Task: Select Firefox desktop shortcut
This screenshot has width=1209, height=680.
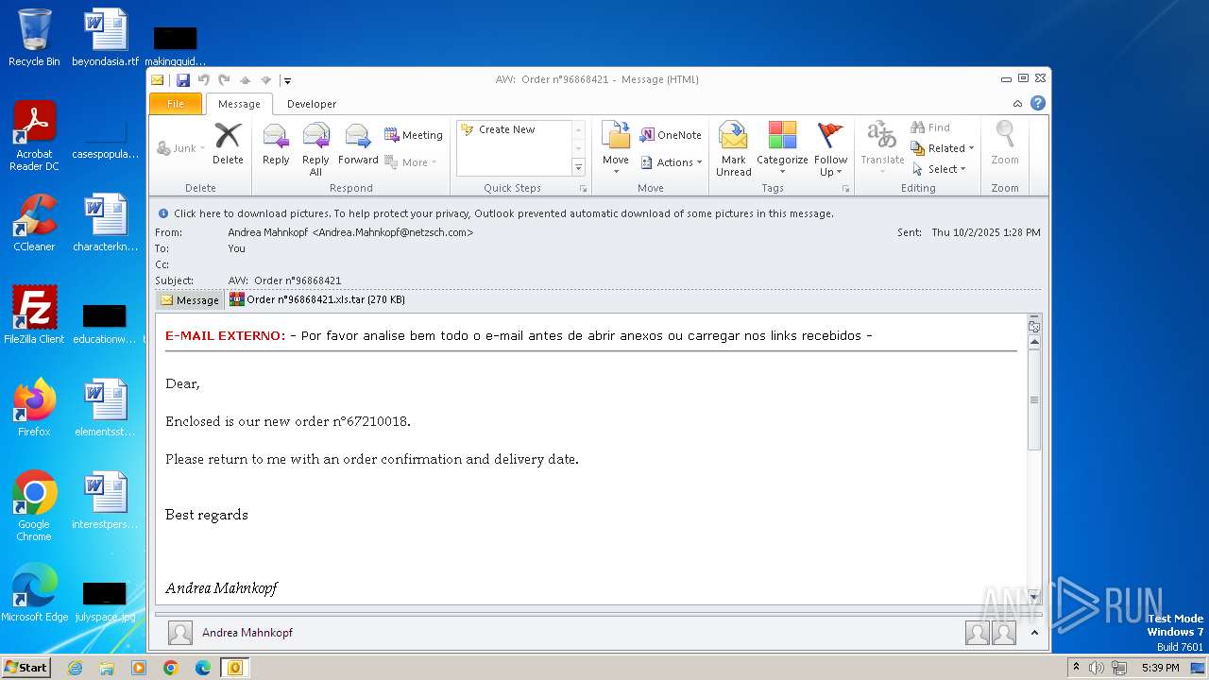Action: [x=34, y=408]
